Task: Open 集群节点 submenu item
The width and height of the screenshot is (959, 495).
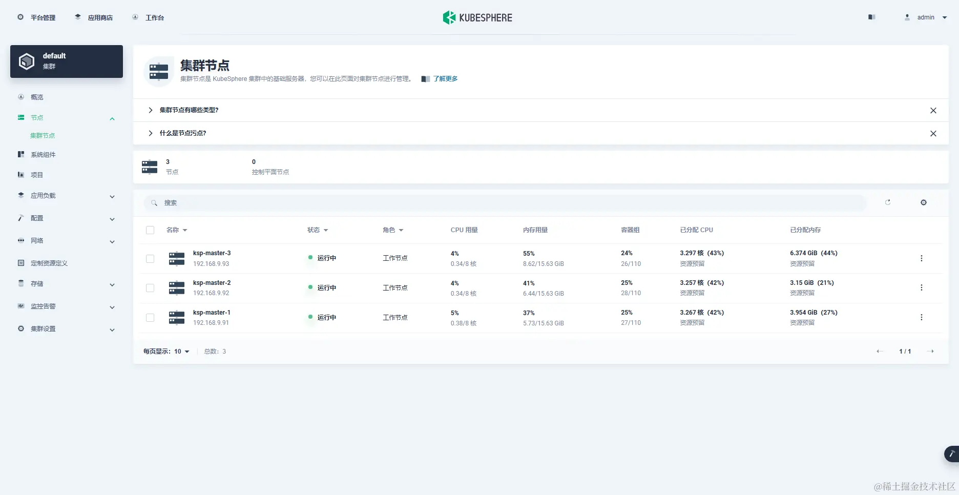Action: [x=43, y=136]
